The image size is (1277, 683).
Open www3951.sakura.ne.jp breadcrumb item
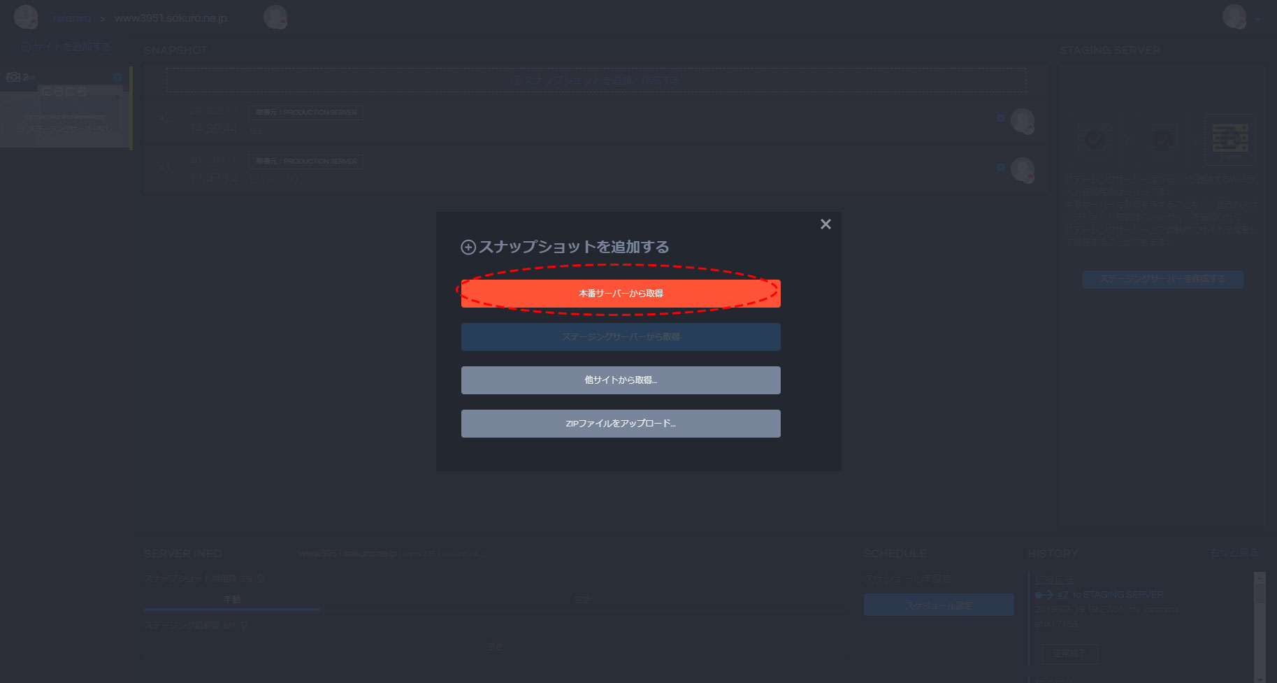point(171,18)
